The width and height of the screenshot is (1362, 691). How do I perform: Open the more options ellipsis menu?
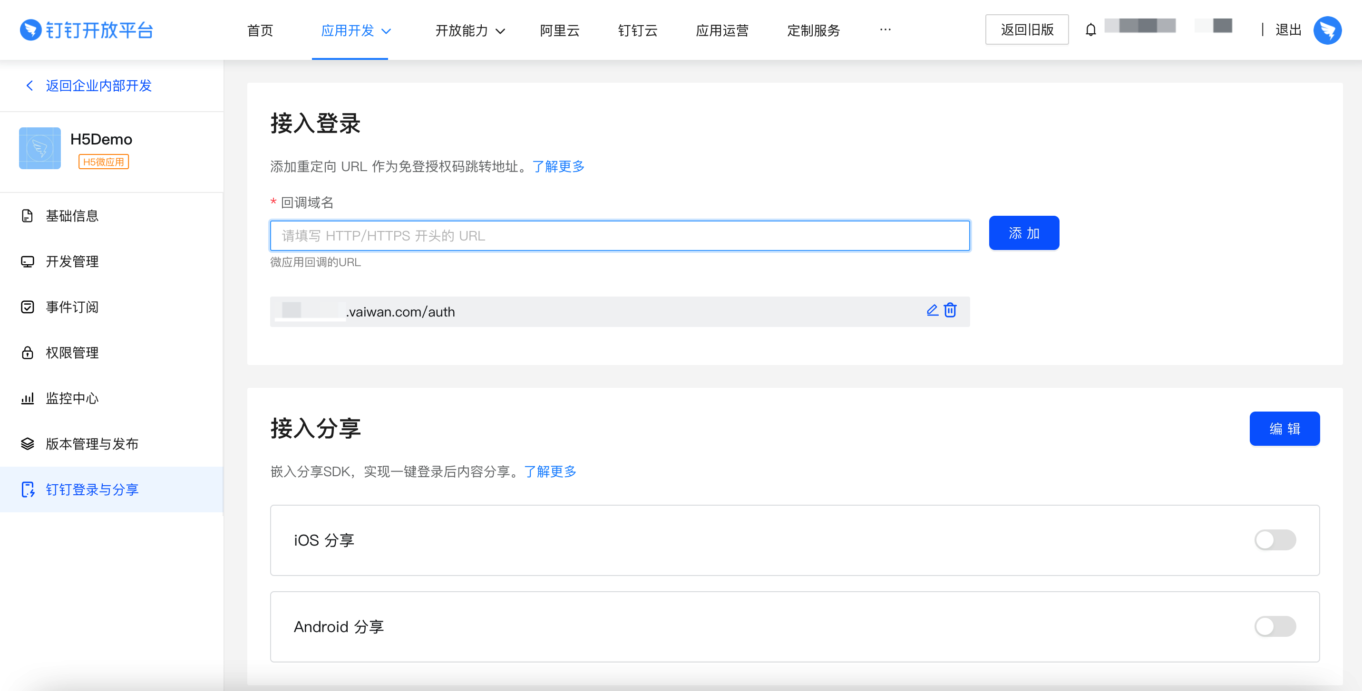click(x=885, y=30)
